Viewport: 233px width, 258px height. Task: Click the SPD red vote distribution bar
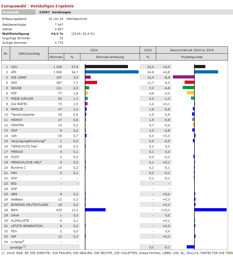(x=91, y=82)
